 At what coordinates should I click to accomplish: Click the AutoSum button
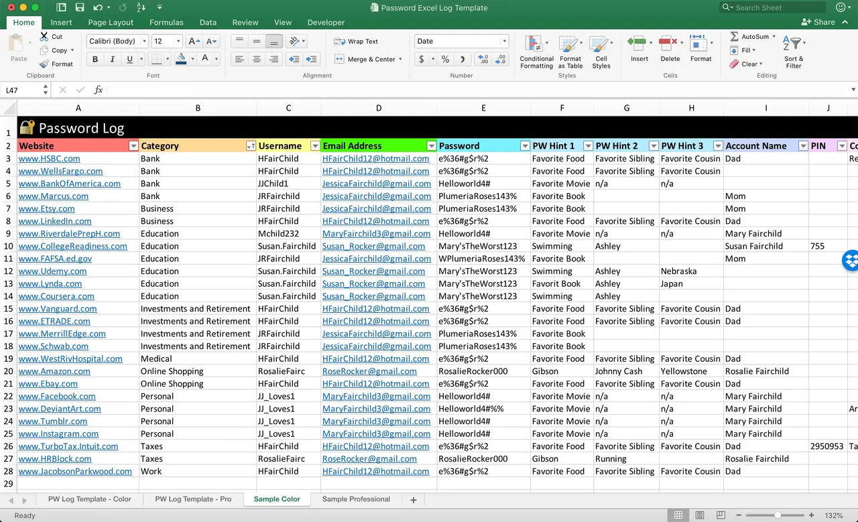pyautogui.click(x=753, y=37)
